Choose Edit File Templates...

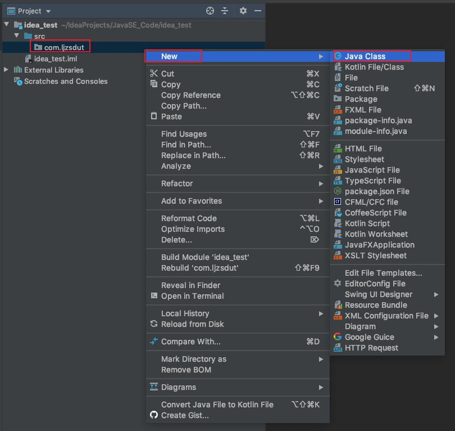coord(388,273)
